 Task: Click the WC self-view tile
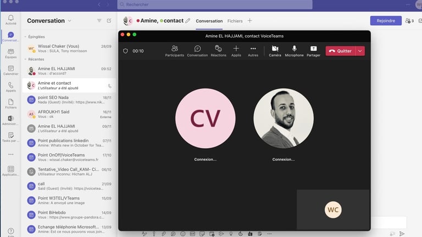[x=333, y=210]
